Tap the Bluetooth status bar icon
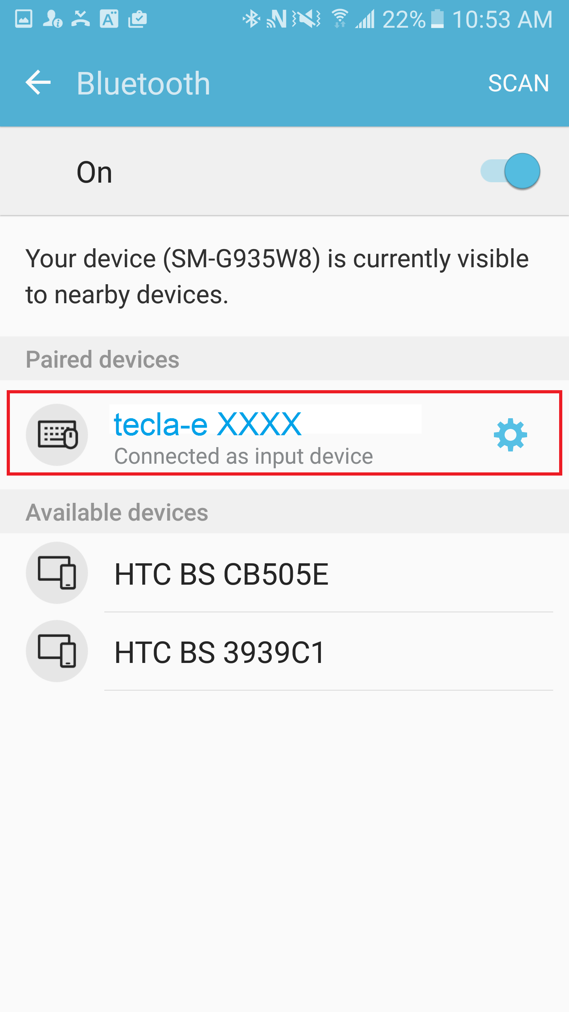569x1012 pixels. [x=251, y=19]
